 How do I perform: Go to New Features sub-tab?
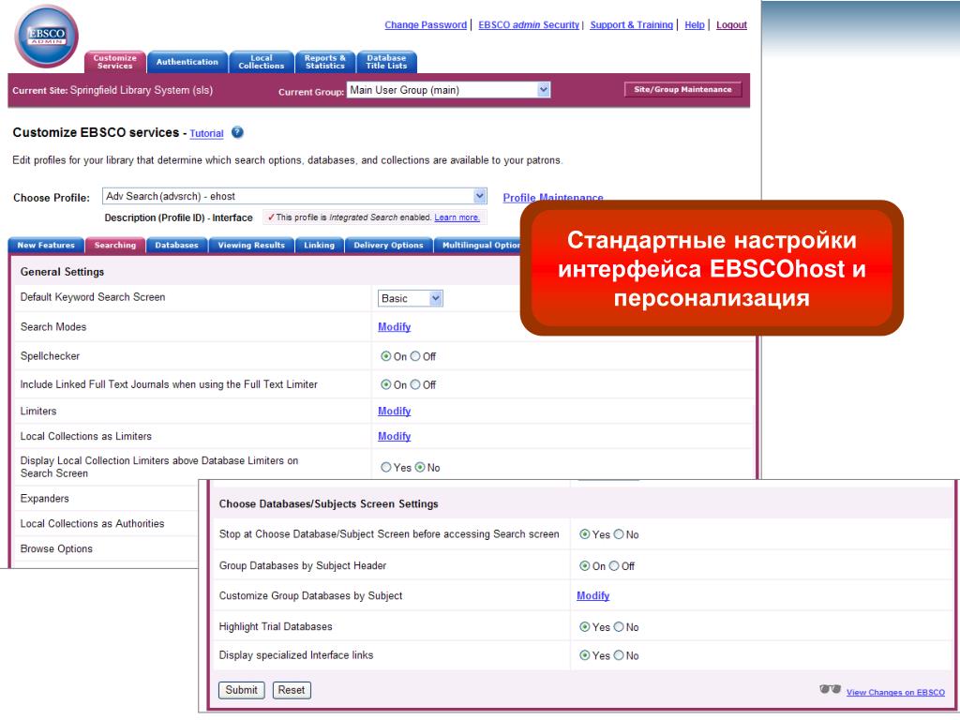pos(46,245)
